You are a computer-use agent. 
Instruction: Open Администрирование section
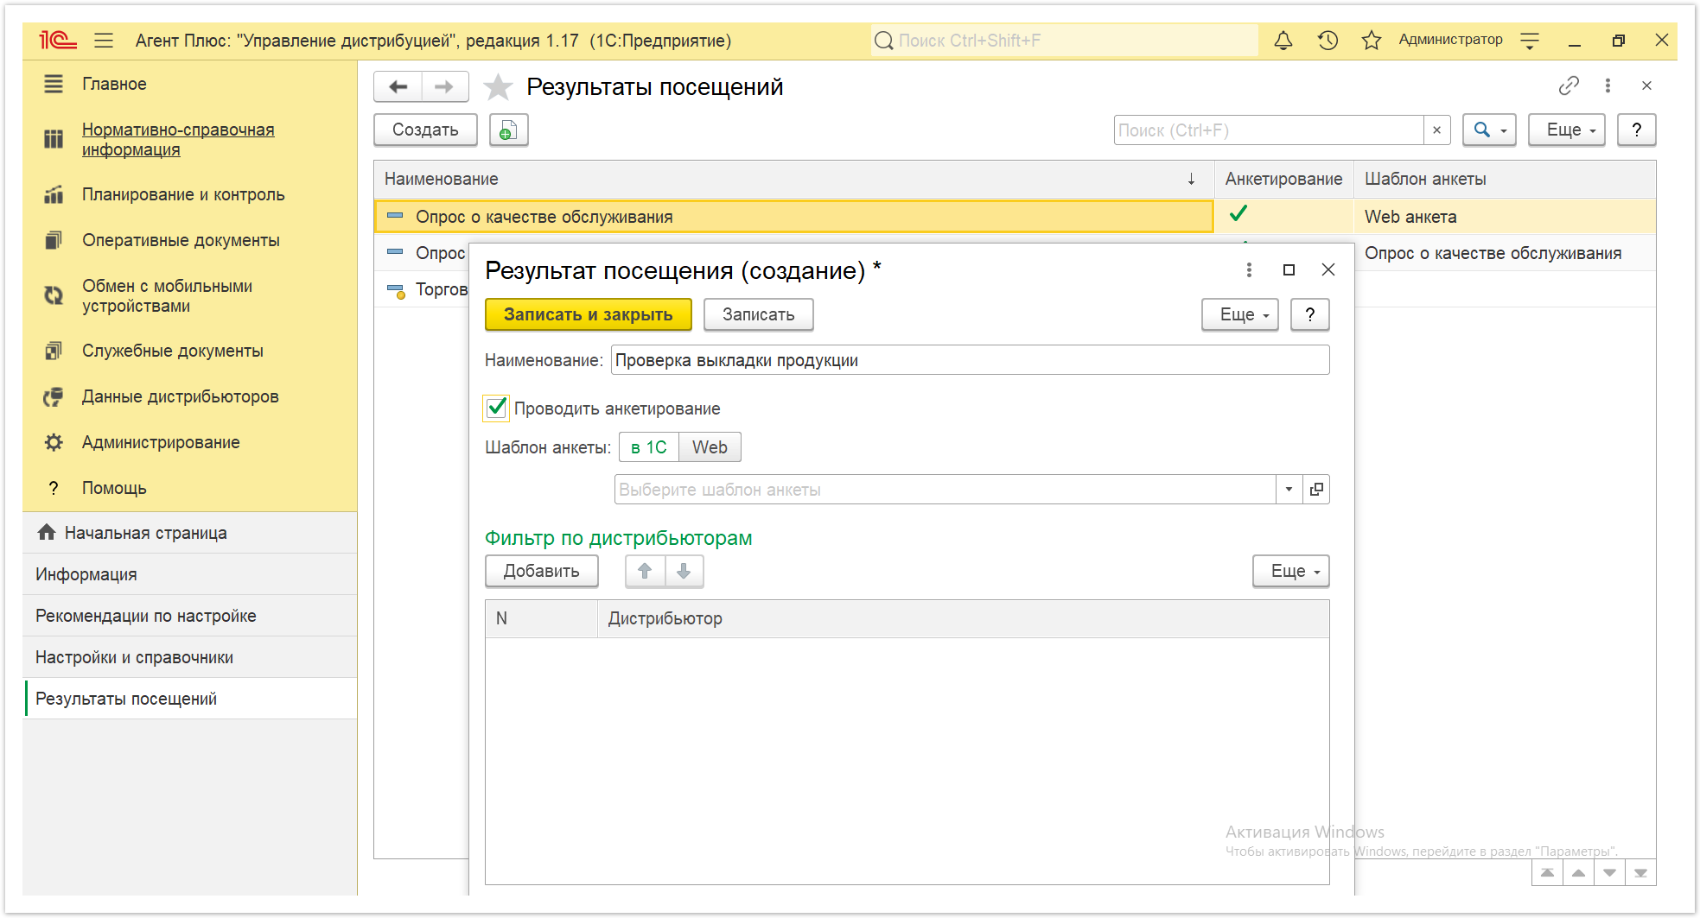pos(161,442)
